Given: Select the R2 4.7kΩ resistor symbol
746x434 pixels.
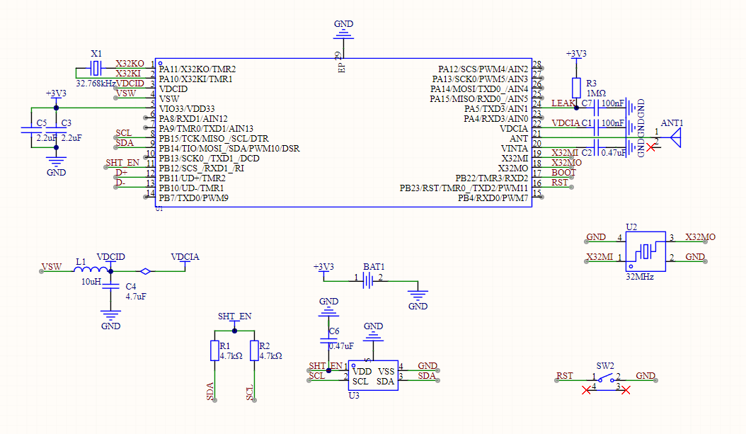Looking at the screenshot, I should 254,350.
